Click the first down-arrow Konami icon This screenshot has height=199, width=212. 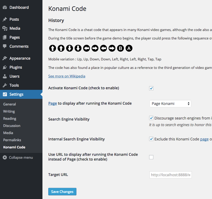(x=70, y=48)
